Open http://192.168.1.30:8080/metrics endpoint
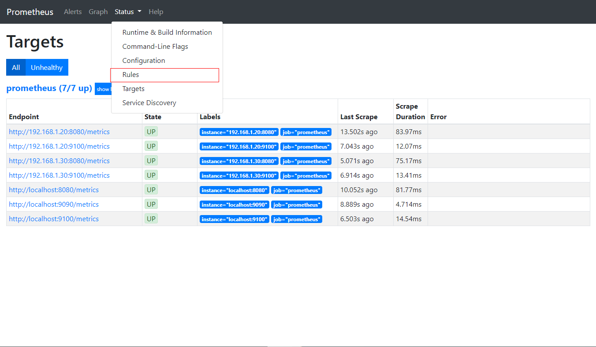 tap(59, 161)
